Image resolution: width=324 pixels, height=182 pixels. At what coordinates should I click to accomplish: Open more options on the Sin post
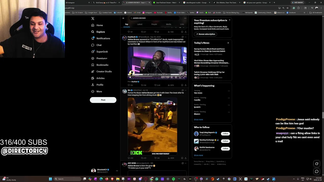185,90
